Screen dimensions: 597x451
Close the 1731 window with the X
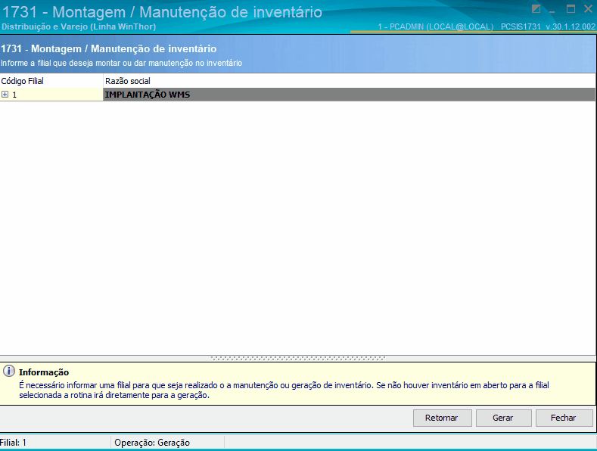tap(588, 8)
